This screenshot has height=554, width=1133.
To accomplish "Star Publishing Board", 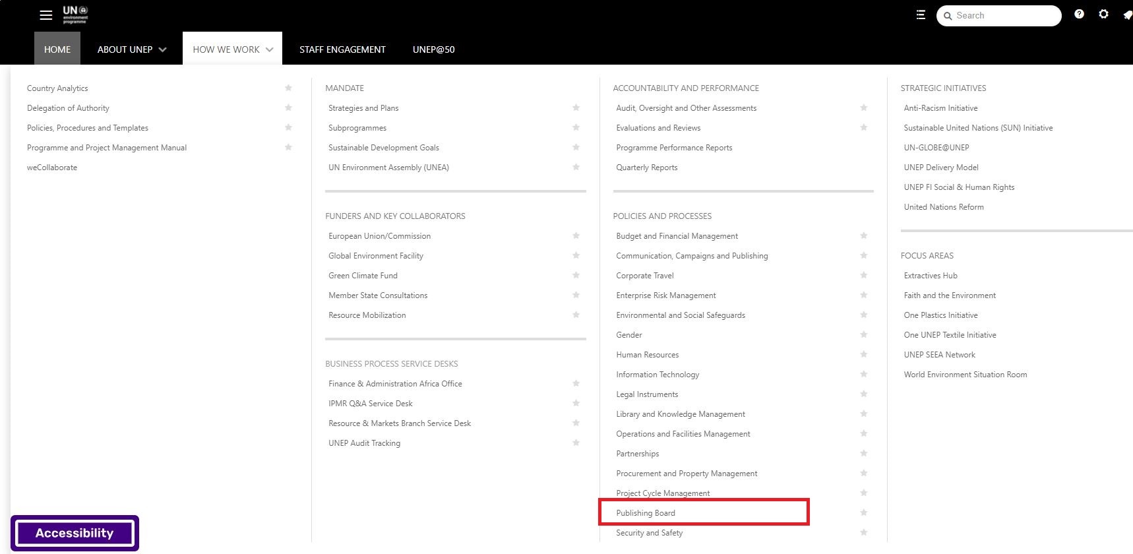I will [863, 512].
